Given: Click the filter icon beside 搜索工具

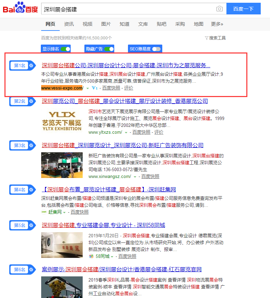Looking at the screenshot, I should (207, 38).
